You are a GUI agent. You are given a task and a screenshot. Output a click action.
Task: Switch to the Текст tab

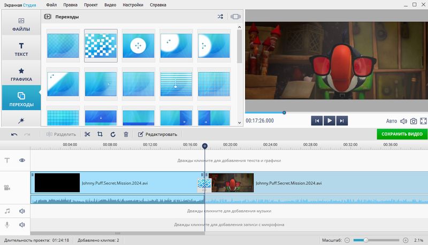[21, 49]
